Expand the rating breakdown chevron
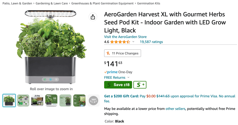This screenshot has height=125, width=238. point(133,42)
